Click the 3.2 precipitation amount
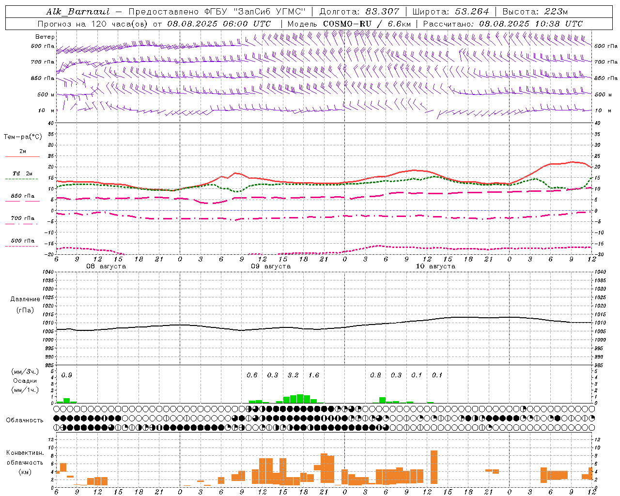The image size is (620, 496). pyautogui.click(x=293, y=375)
